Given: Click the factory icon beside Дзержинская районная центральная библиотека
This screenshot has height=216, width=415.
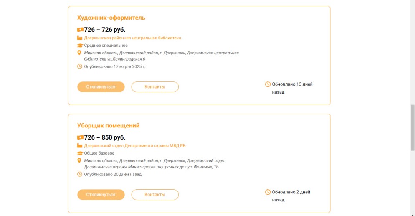Looking at the screenshot, I should pos(80,38).
